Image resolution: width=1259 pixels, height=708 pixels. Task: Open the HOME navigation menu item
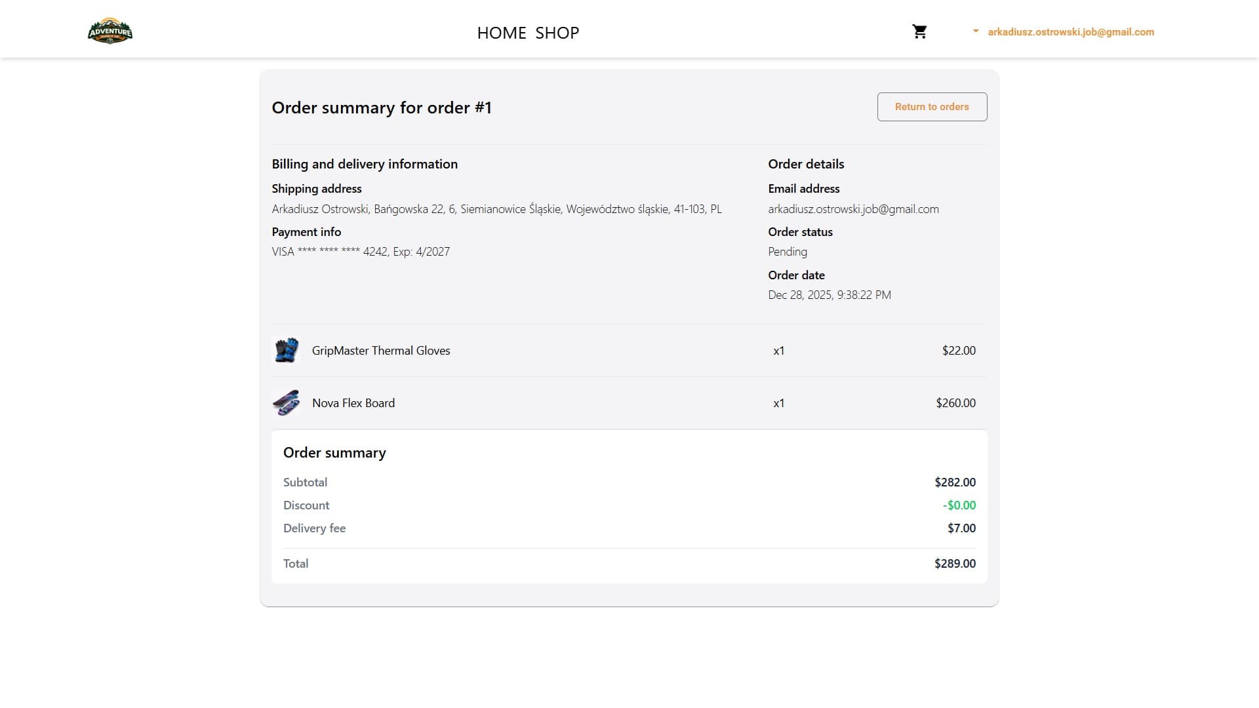502,32
